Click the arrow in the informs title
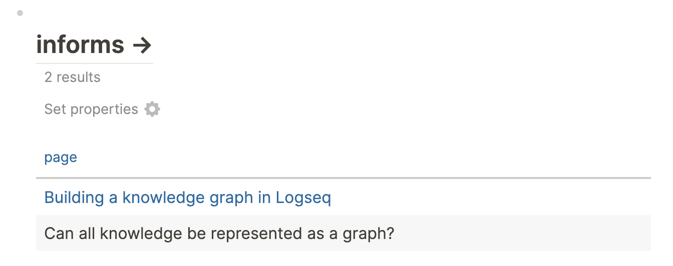 point(142,45)
